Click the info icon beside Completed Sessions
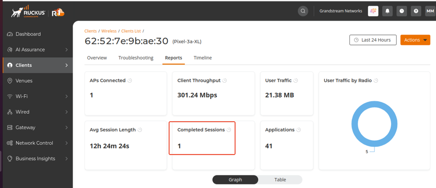Screen dimensions: 436x188 click(x=228, y=130)
